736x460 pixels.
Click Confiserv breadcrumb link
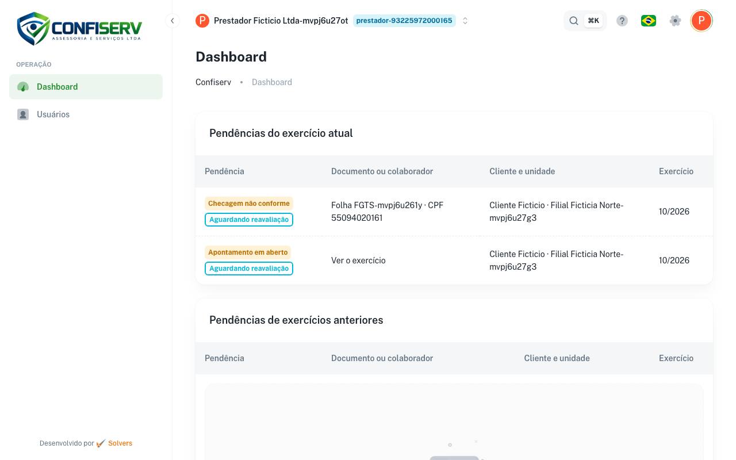coord(213,82)
